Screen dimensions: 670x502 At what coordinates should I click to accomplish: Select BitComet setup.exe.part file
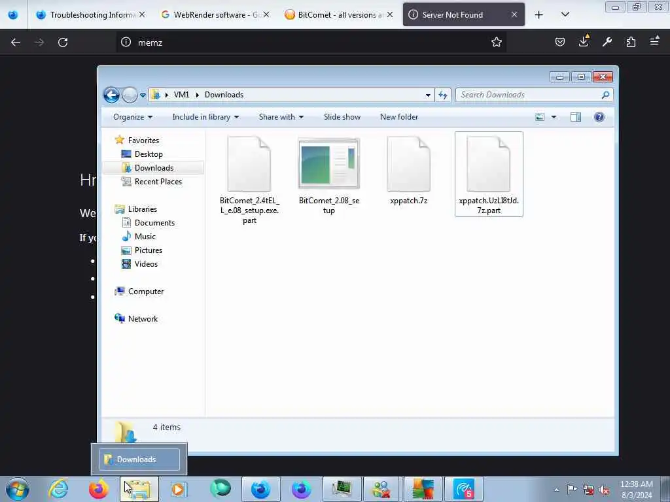249,180
